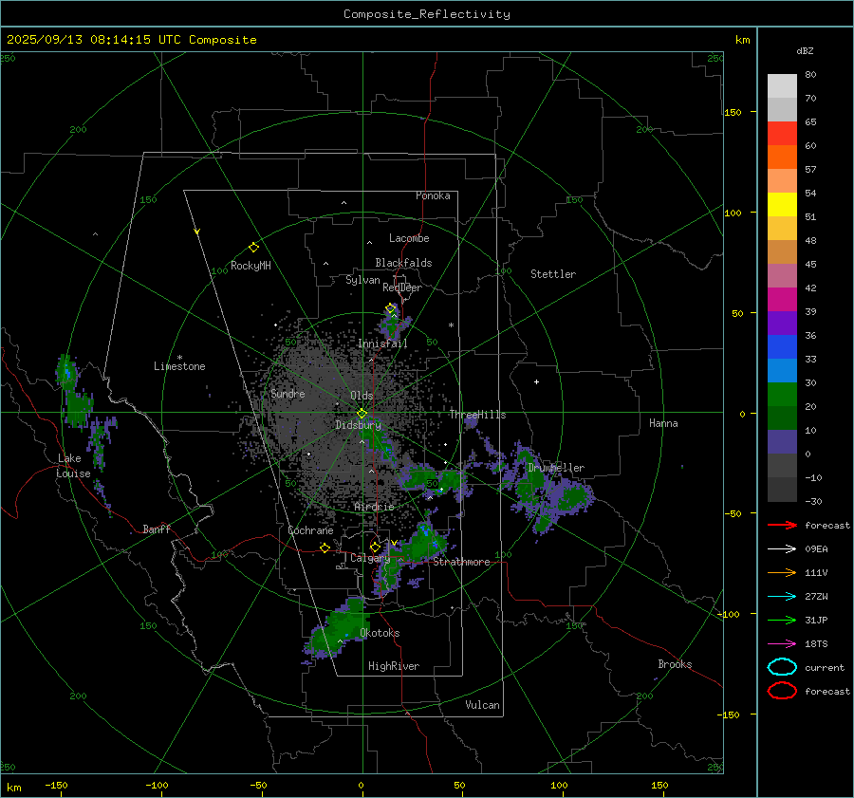Pick the magenta swatch in dBZ scale

click(782, 300)
